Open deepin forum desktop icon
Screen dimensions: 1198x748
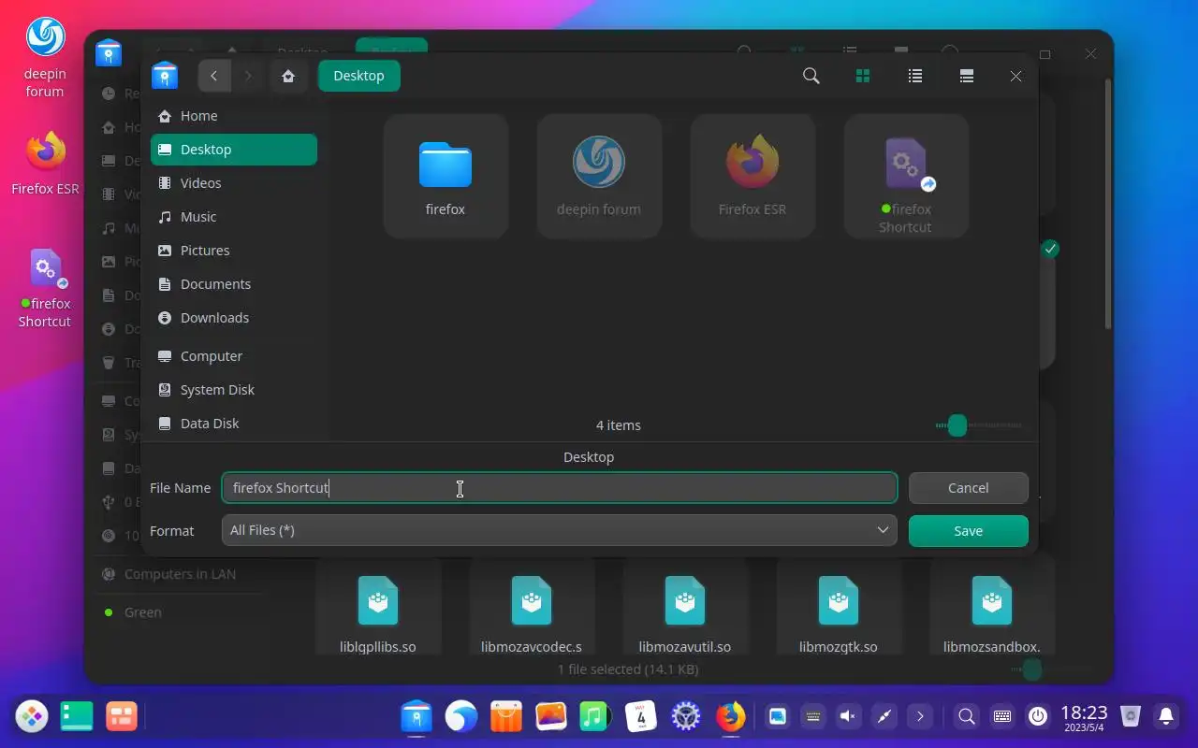pyautogui.click(x=45, y=57)
